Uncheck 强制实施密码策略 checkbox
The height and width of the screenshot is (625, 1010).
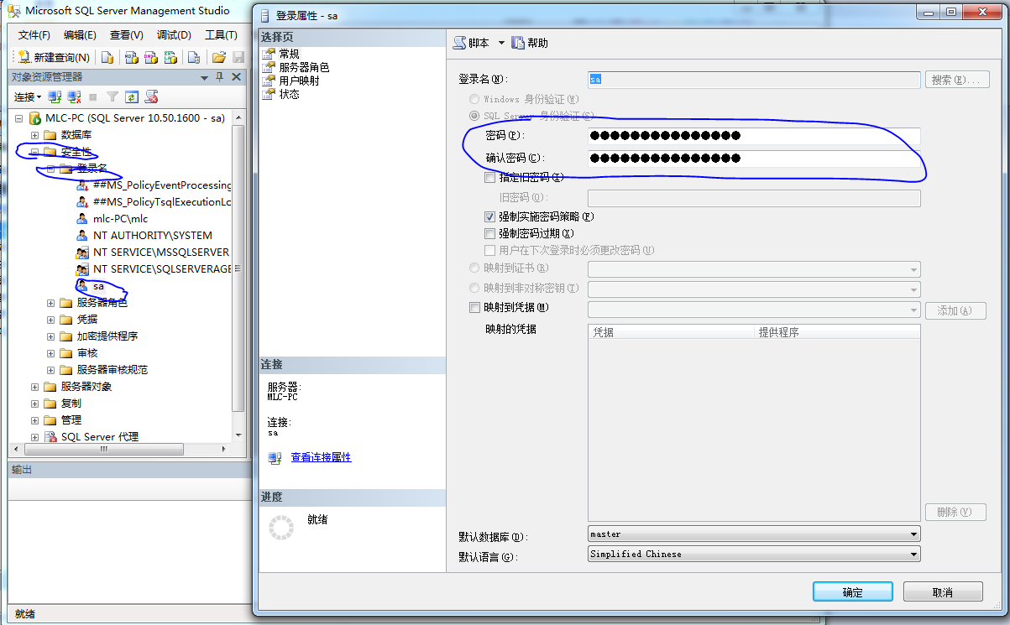[x=489, y=216]
